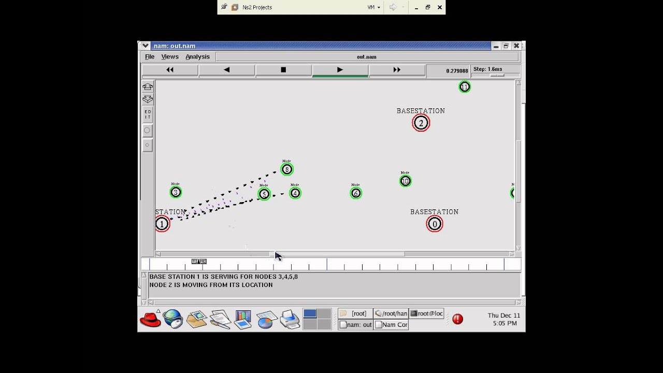Image resolution: width=663 pixels, height=373 pixels.
Task: Click the out.nam file title bar field
Action: click(367, 57)
